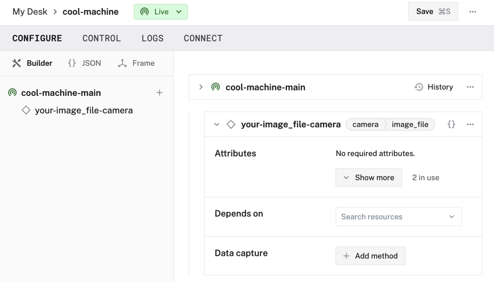Switch to the CONTROL tab
Screen dimensions: 494x282
[101, 38]
